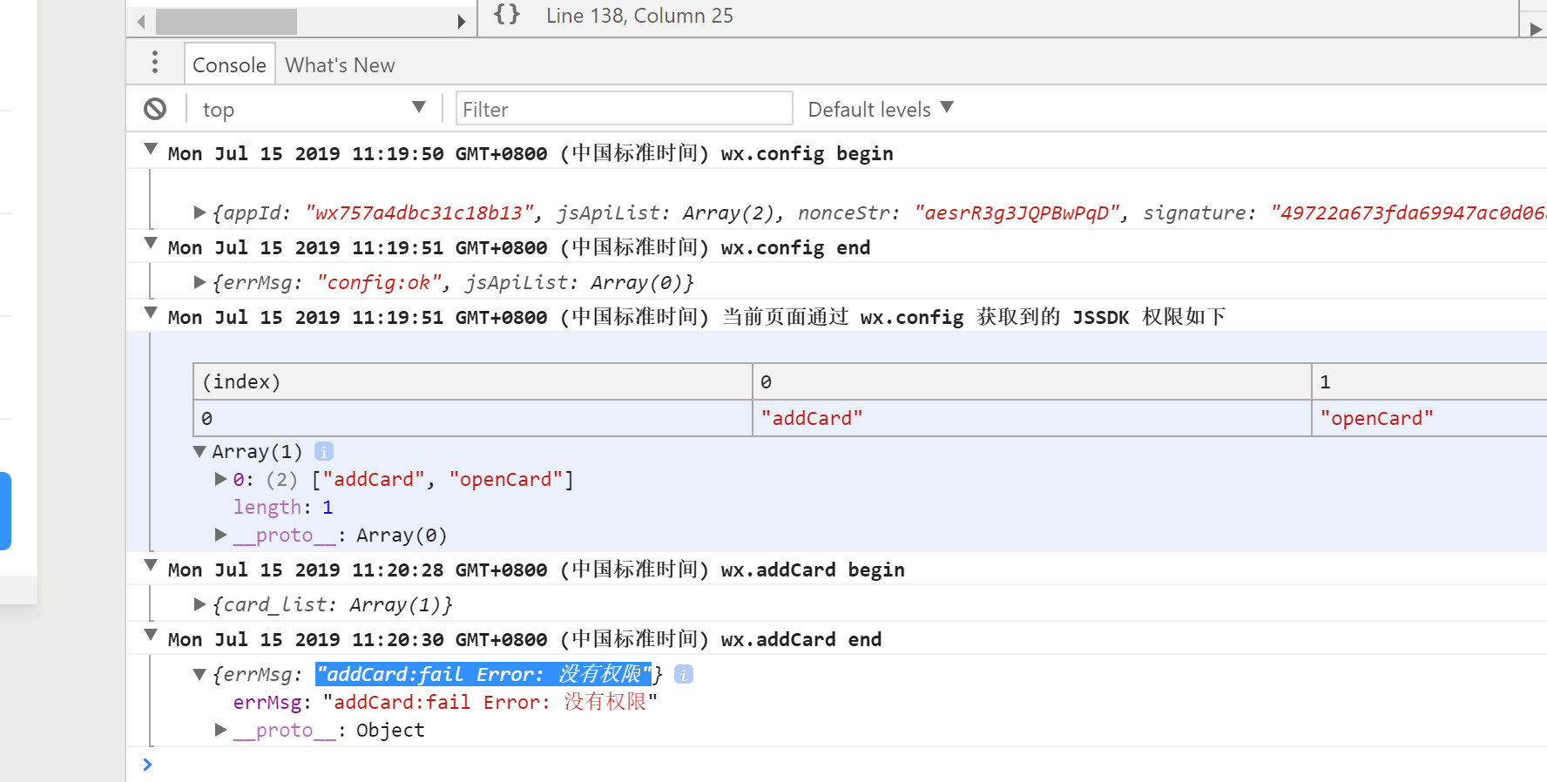Image resolution: width=1547 pixels, height=782 pixels.
Task: Click the play arrow at top right
Action: [1536, 28]
